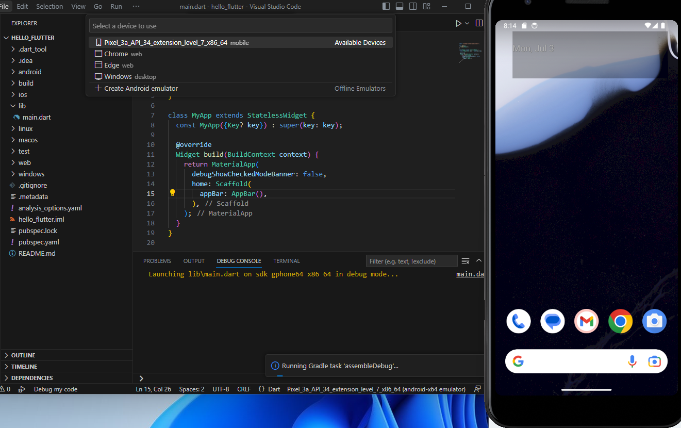Toggle the secondary side bar layout icon
Viewport: 681px width, 428px height.
[413, 6]
